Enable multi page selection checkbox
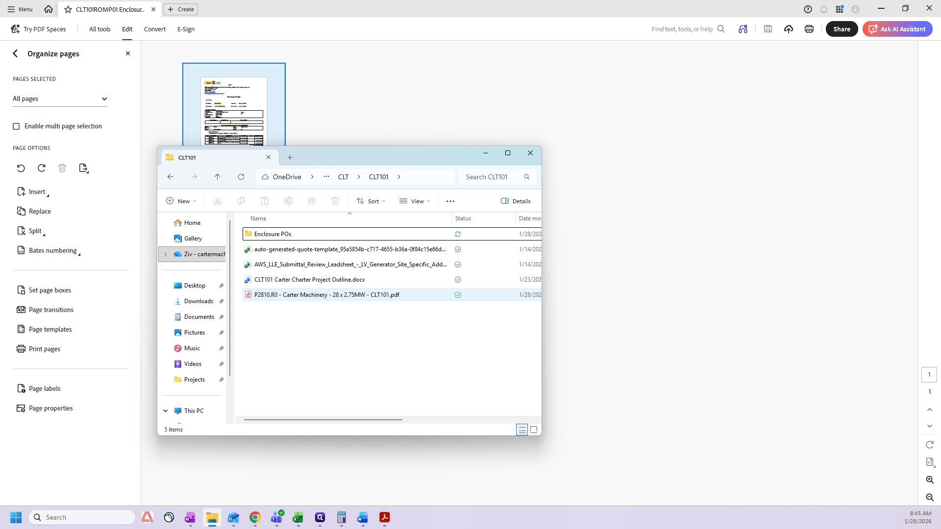The width and height of the screenshot is (941, 529). tap(16, 126)
